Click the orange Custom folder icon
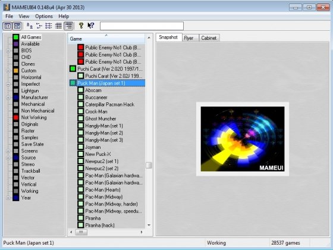333x250 pixels. [16, 71]
